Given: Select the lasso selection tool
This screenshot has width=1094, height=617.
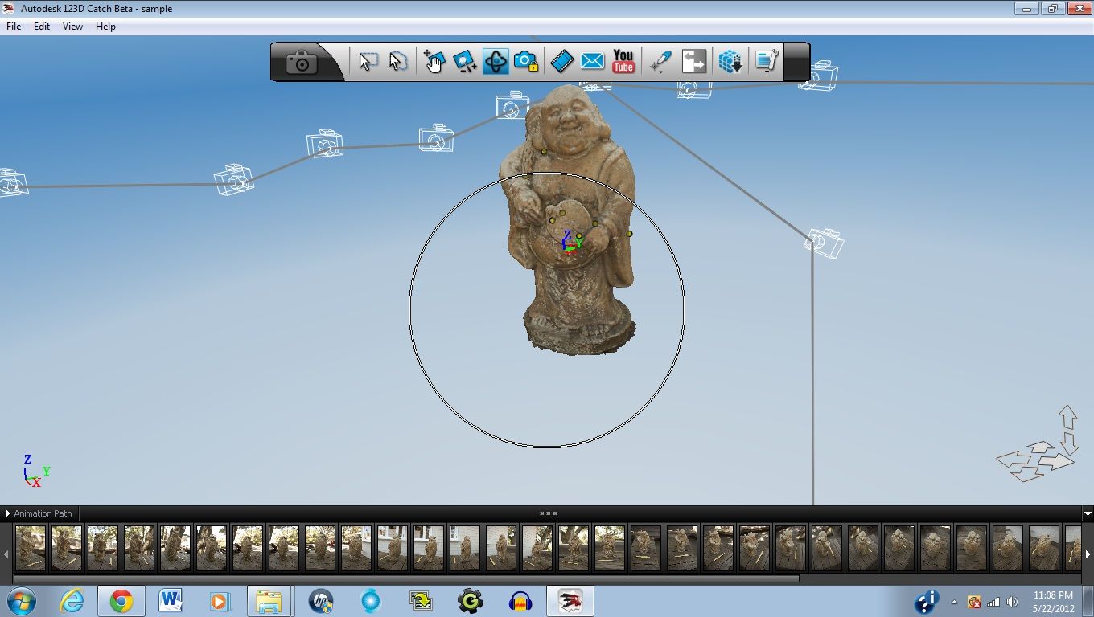Looking at the screenshot, I should [398, 60].
